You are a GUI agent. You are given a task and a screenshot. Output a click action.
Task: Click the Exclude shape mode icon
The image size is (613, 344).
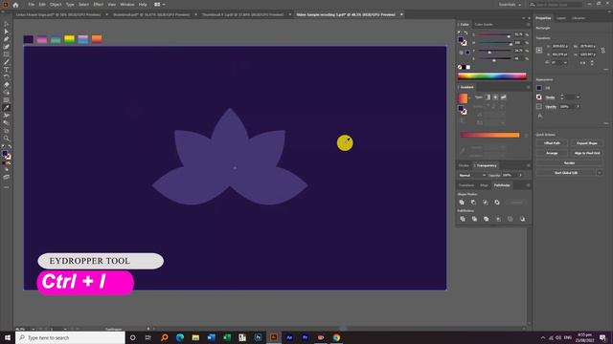coord(497,203)
